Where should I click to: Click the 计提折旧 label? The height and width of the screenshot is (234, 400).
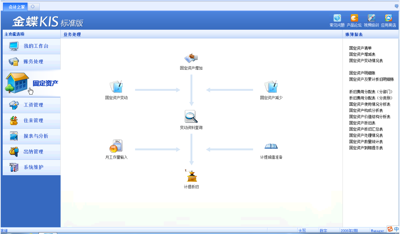pyautogui.click(x=191, y=187)
